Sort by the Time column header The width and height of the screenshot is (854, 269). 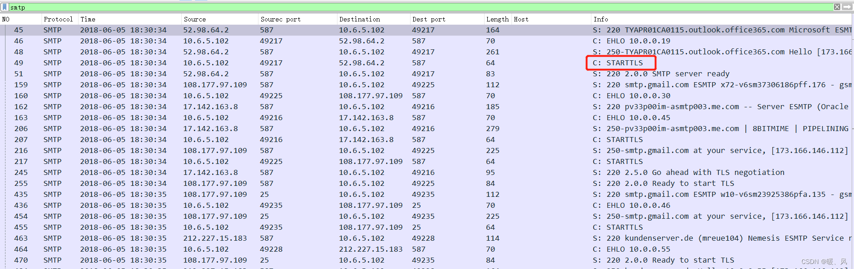tap(88, 19)
